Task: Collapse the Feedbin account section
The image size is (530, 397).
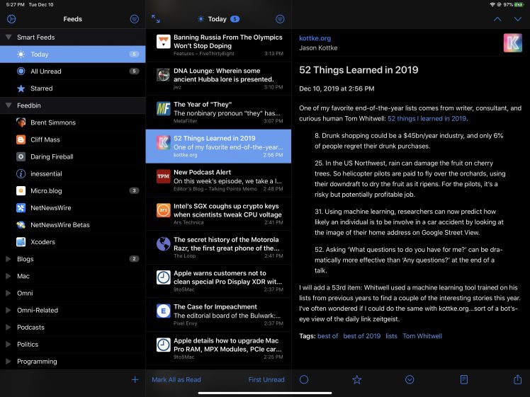Action: coord(9,105)
